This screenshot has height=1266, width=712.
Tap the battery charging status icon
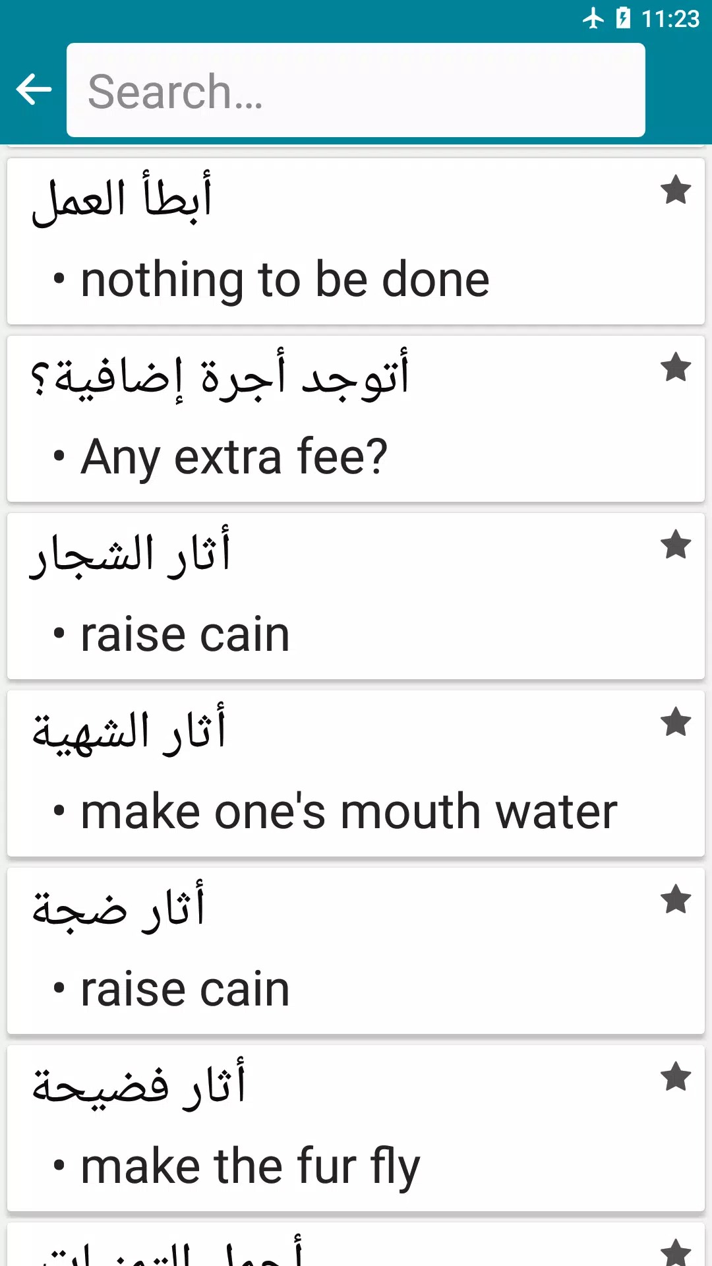(x=623, y=18)
